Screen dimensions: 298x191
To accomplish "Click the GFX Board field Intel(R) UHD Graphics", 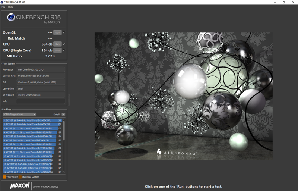I will pyautogui.click(x=41, y=95).
